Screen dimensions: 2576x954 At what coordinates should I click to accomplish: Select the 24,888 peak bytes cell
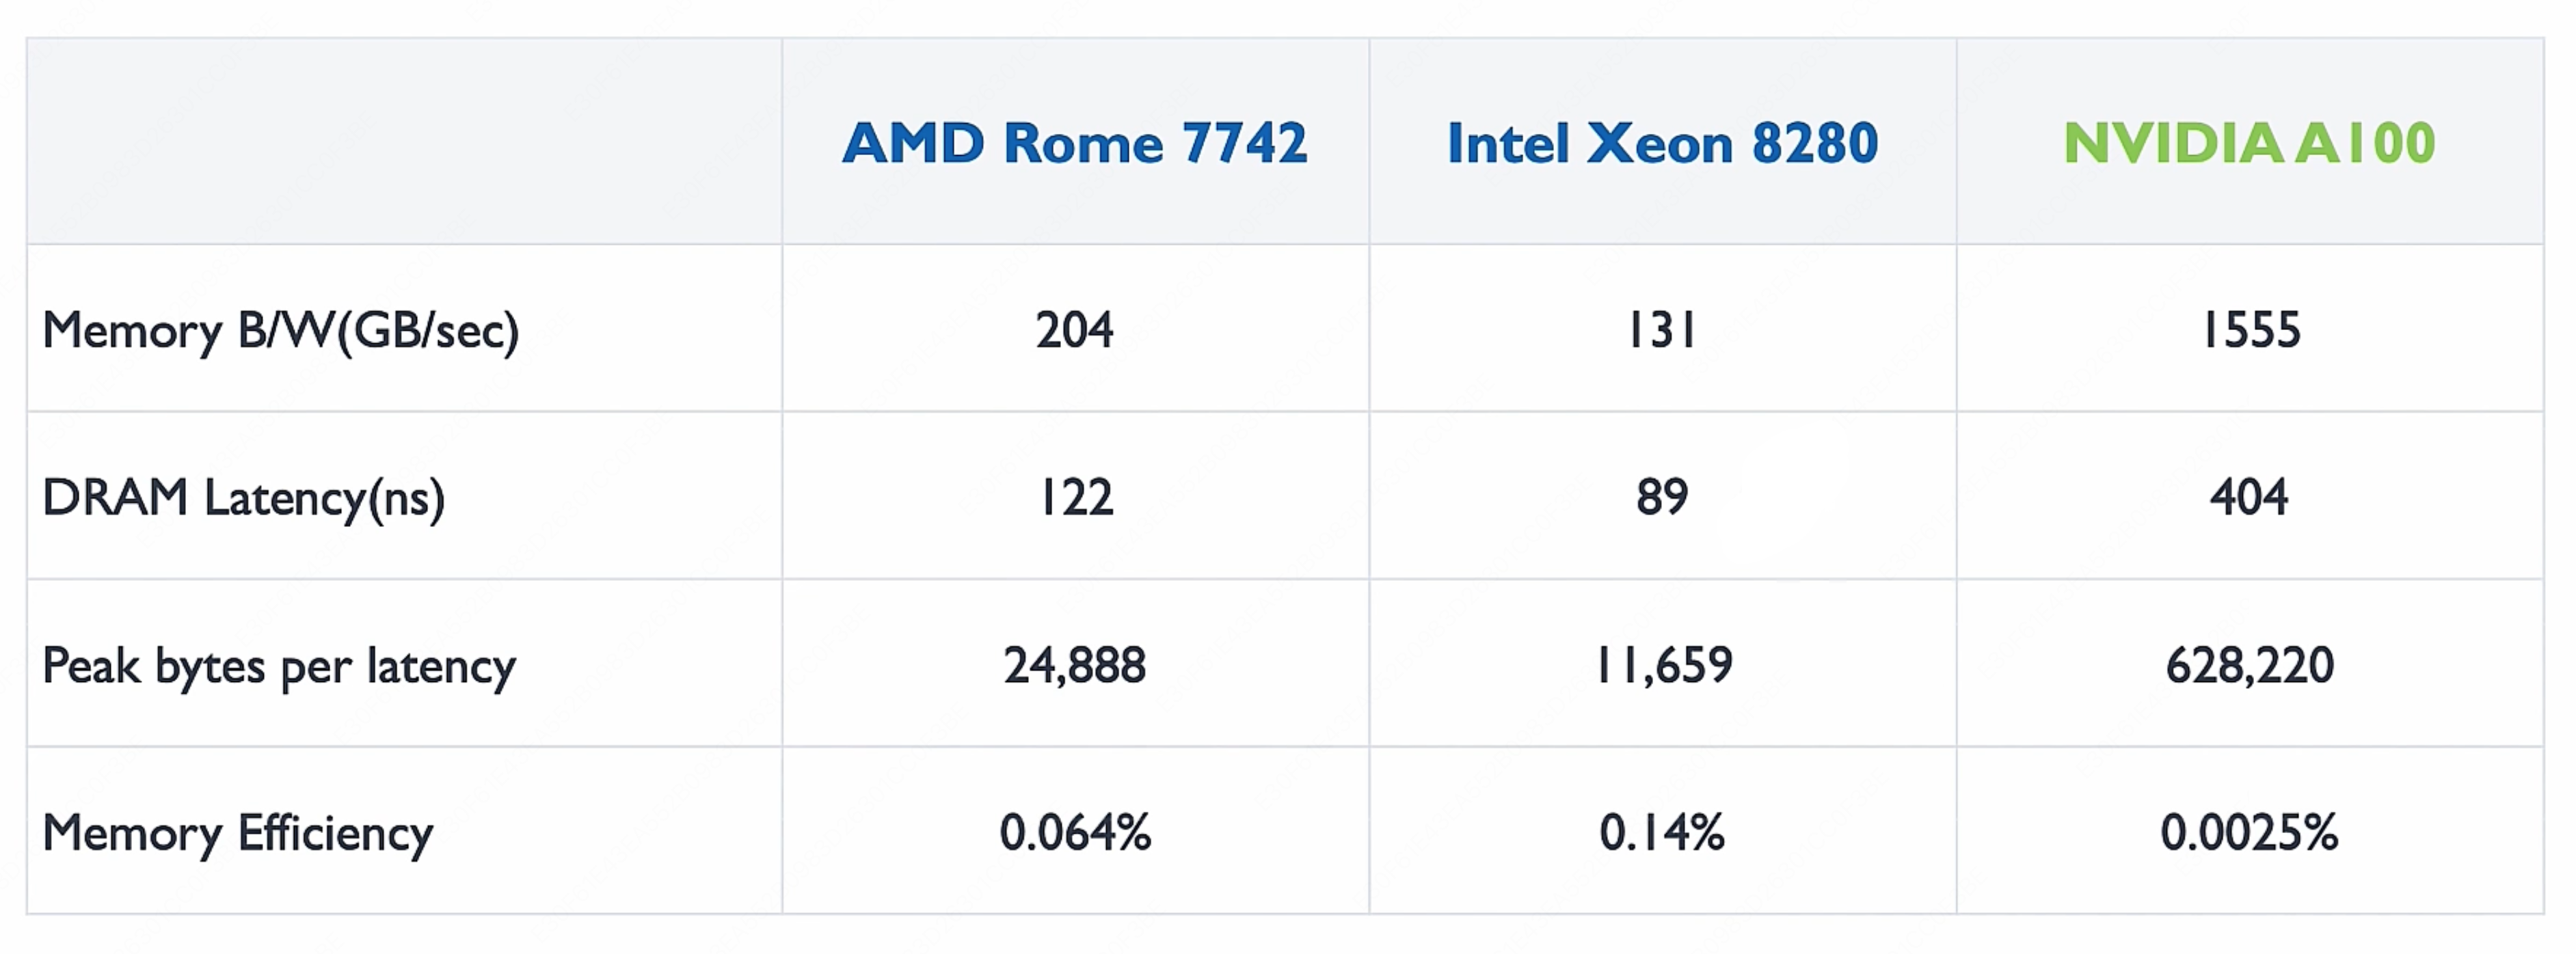click(1075, 665)
